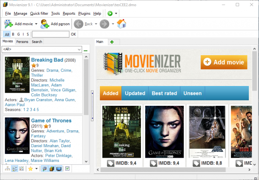Click Breaking Bad star rating in list

pos(34,65)
